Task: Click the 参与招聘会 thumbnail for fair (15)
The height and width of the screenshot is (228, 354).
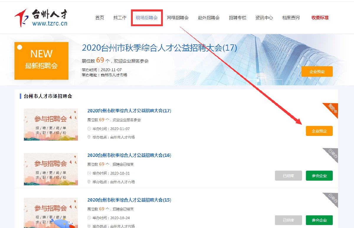Action: click(51, 213)
